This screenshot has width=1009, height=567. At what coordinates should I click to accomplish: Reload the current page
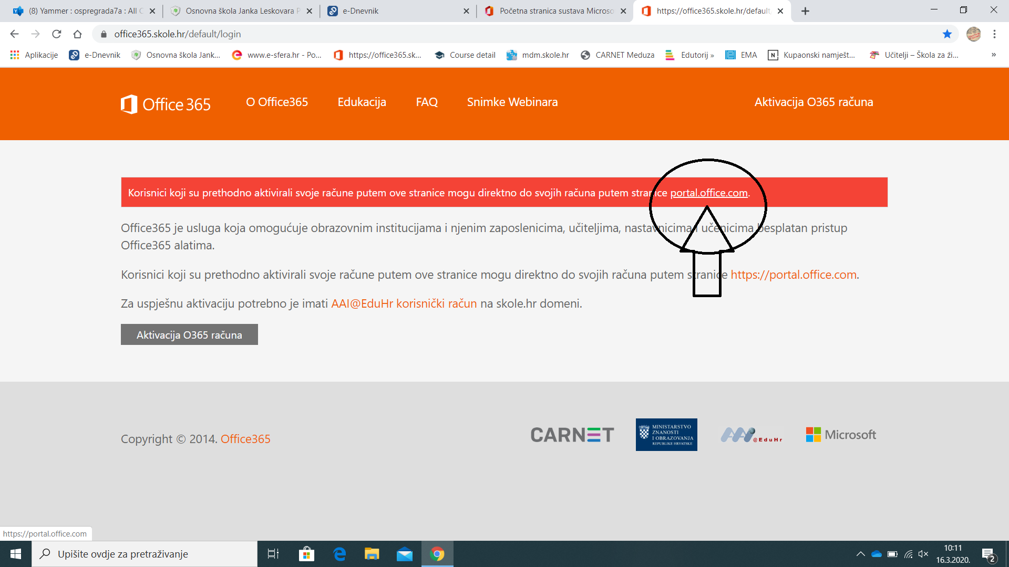57,34
